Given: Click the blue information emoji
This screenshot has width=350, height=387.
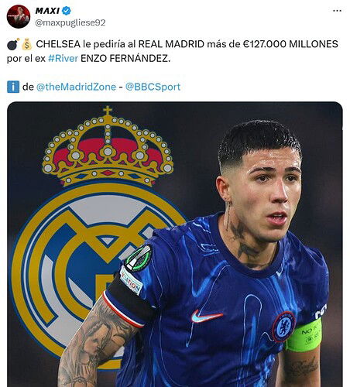Looking at the screenshot, I should coord(13,87).
